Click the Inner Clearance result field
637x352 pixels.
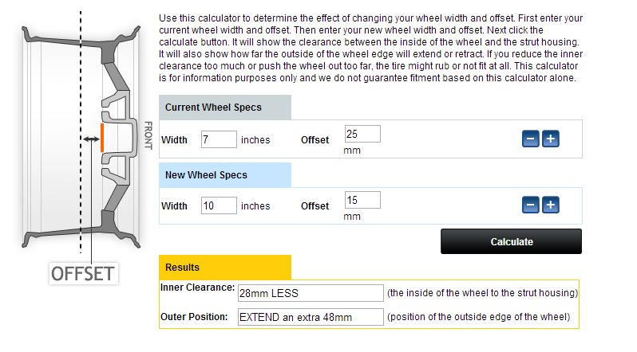click(x=311, y=292)
